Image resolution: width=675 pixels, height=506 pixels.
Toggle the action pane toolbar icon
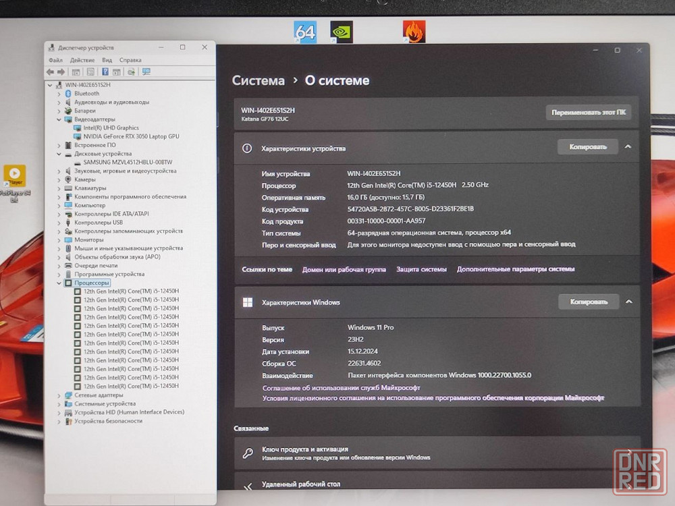[117, 72]
